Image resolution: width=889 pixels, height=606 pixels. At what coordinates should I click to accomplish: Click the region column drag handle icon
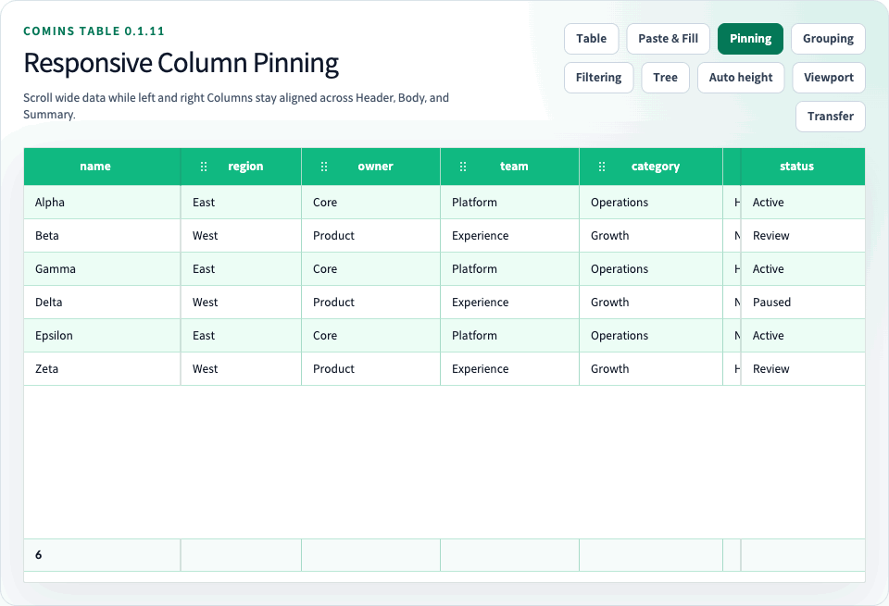204,167
